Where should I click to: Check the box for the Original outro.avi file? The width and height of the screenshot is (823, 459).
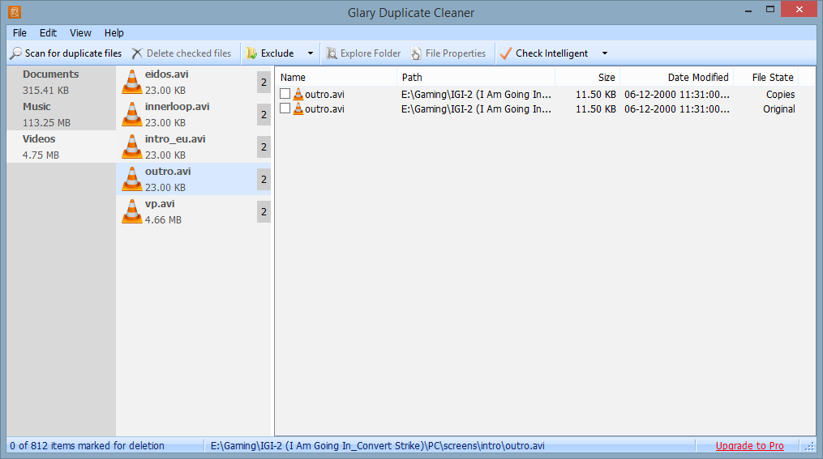point(285,108)
